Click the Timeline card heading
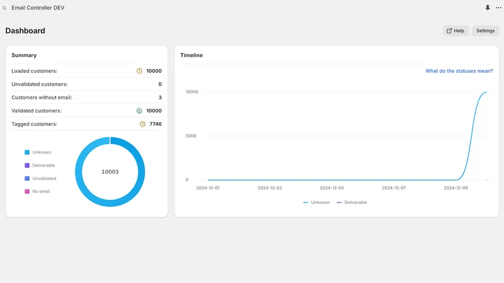Image resolution: width=504 pixels, height=283 pixels. tap(192, 55)
